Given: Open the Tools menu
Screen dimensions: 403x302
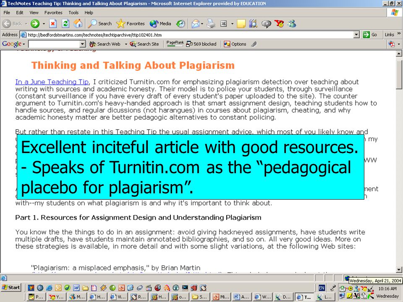Looking at the screenshot, I should coord(73,13).
